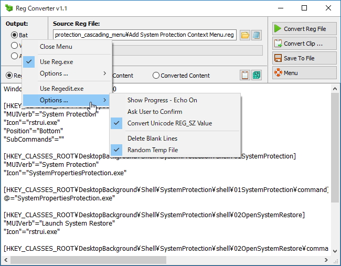Expand Options submenu under Use Reg.exe
341x266 pixels.
(67, 73)
